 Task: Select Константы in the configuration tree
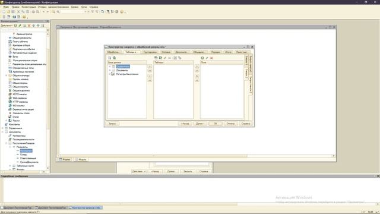click(14, 124)
